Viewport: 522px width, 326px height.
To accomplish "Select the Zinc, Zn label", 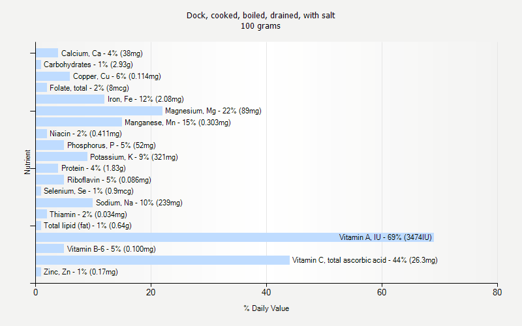I will [80, 272].
